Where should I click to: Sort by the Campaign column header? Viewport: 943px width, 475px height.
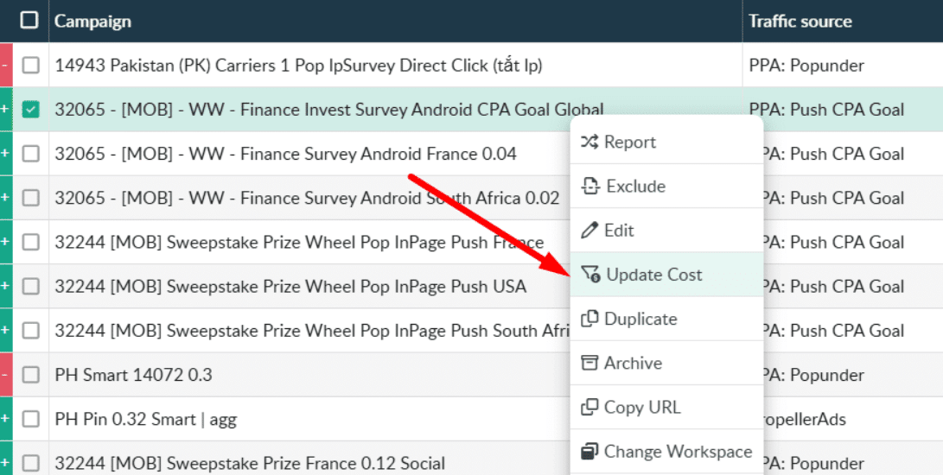tap(93, 21)
